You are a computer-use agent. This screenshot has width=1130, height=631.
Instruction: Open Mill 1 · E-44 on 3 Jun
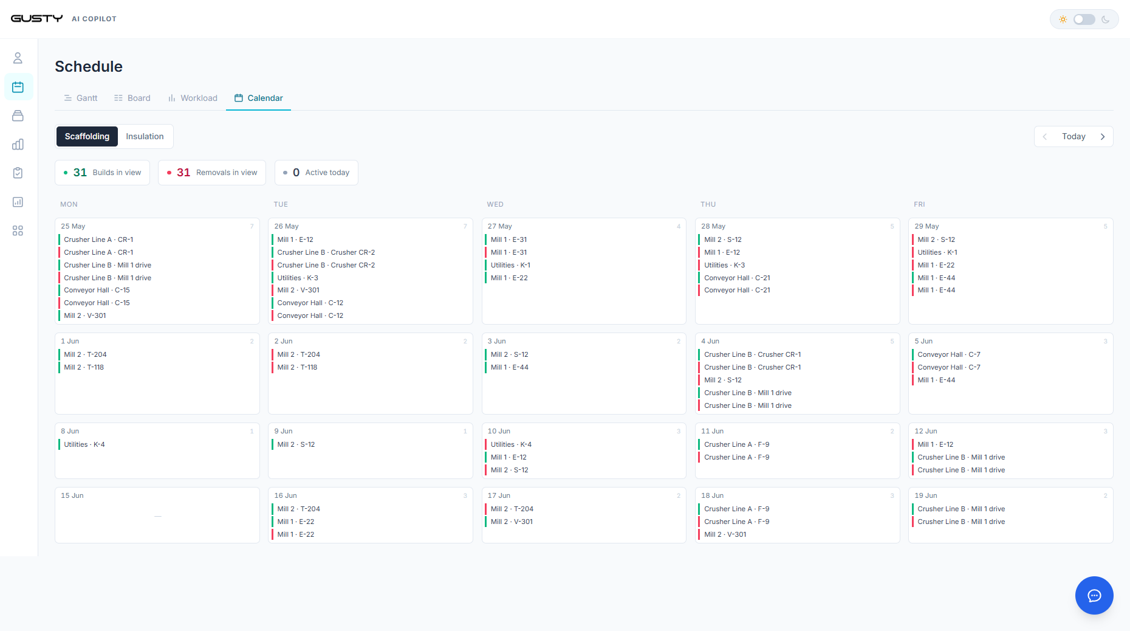point(584,367)
